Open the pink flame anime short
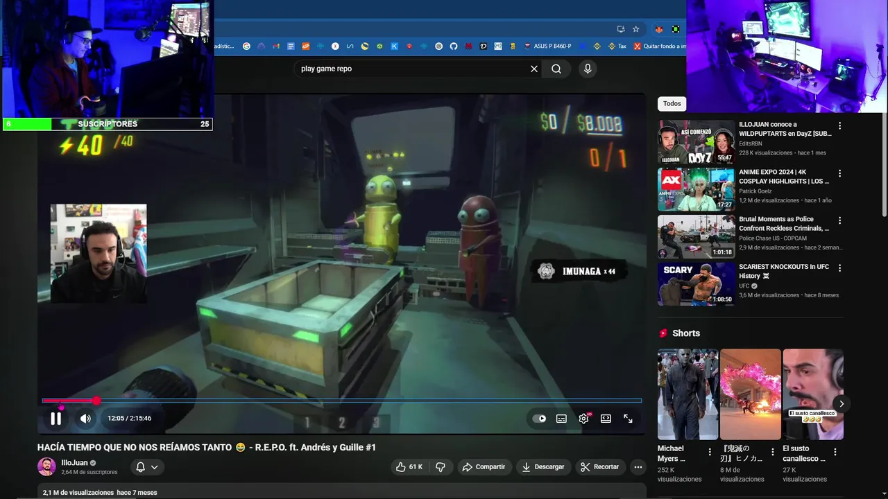Image resolution: width=888 pixels, height=499 pixels. coord(751,394)
